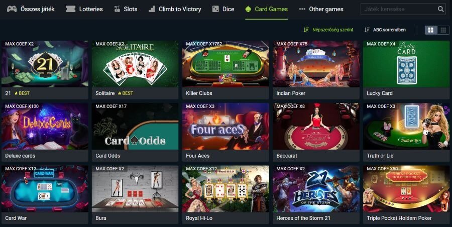Click the gamepad icon for Összes játék
452x227 pixels.
click(x=12, y=9)
